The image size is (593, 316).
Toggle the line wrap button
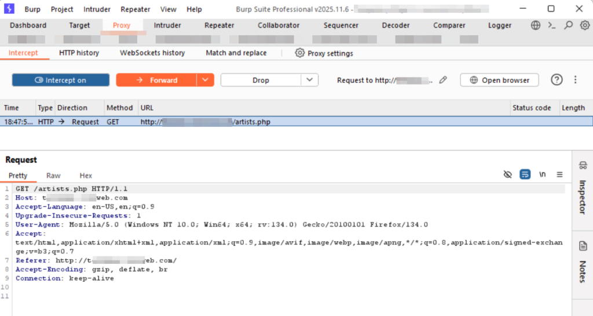(525, 174)
